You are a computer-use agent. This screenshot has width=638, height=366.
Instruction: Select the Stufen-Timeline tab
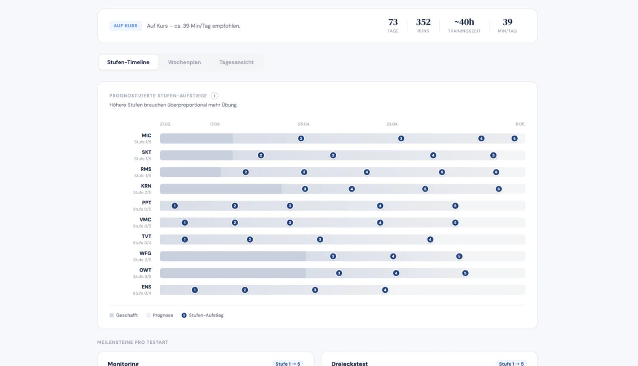coord(128,62)
